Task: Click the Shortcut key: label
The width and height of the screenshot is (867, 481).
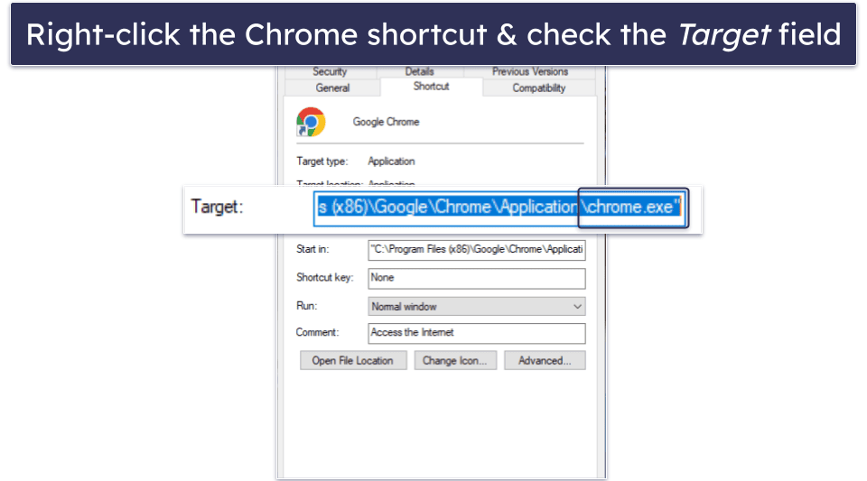Action: click(324, 277)
